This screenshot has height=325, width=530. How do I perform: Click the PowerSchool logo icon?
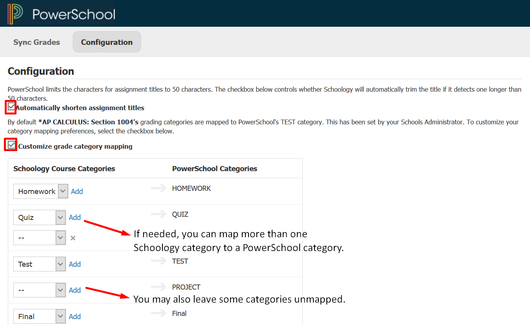pos(16,14)
